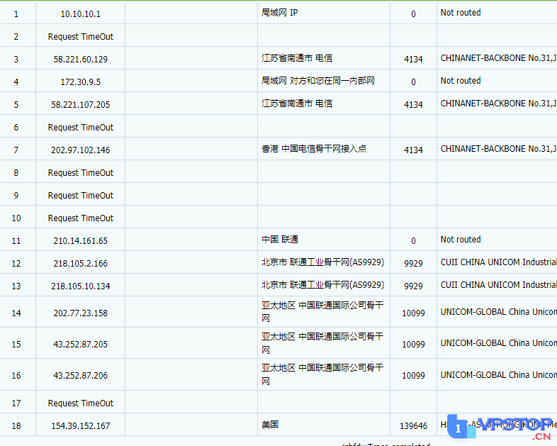Click UNICOM-GLOBAL entry in hop 16
The height and width of the screenshot is (446, 557).
pos(499,375)
